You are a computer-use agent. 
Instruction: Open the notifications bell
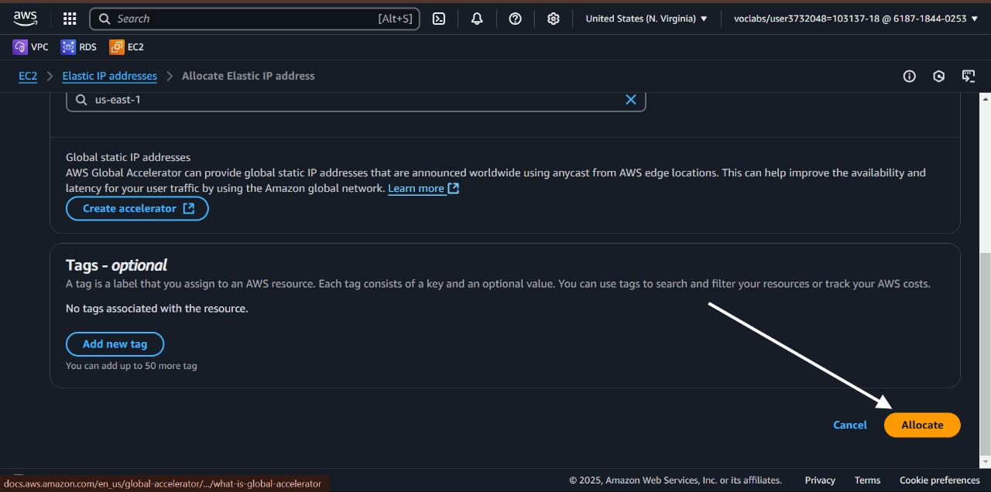(x=477, y=19)
